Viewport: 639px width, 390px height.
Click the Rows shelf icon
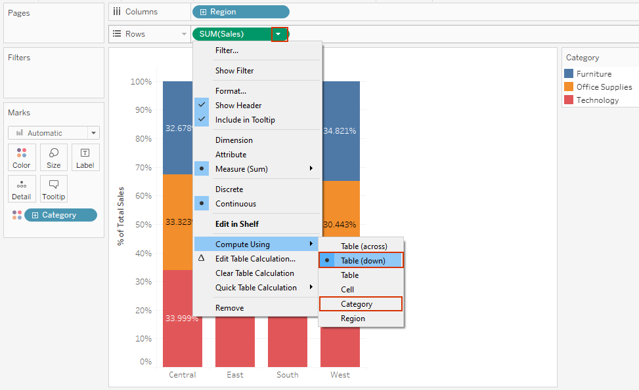118,33
